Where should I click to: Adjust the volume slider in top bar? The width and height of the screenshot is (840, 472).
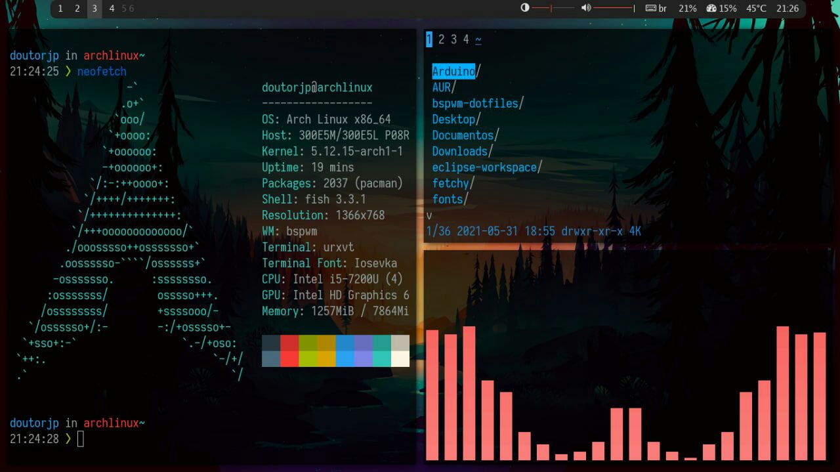click(x=614, y=9)
